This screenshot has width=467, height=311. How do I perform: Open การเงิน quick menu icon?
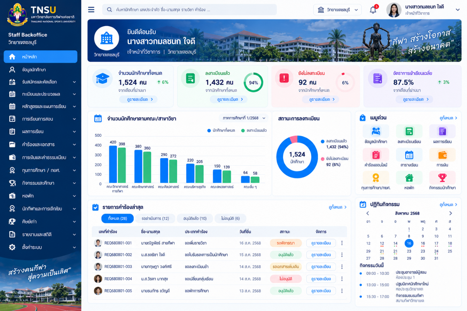click(x=442, y=155)
